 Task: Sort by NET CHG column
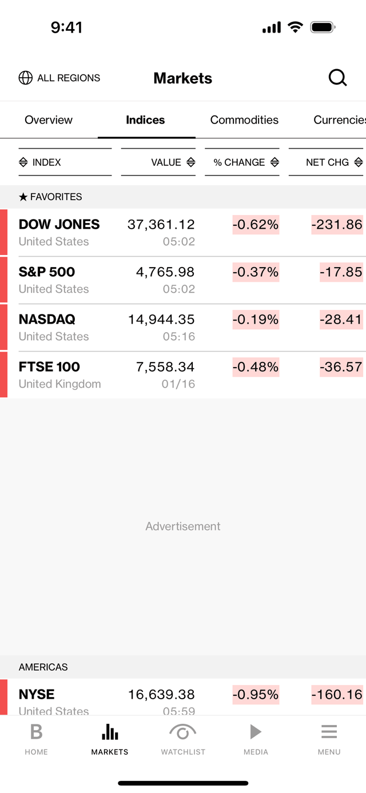pos(326,162)
